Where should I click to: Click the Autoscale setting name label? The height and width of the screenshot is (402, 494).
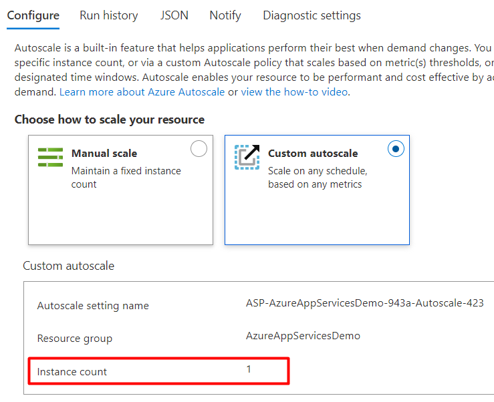[93, 306]
